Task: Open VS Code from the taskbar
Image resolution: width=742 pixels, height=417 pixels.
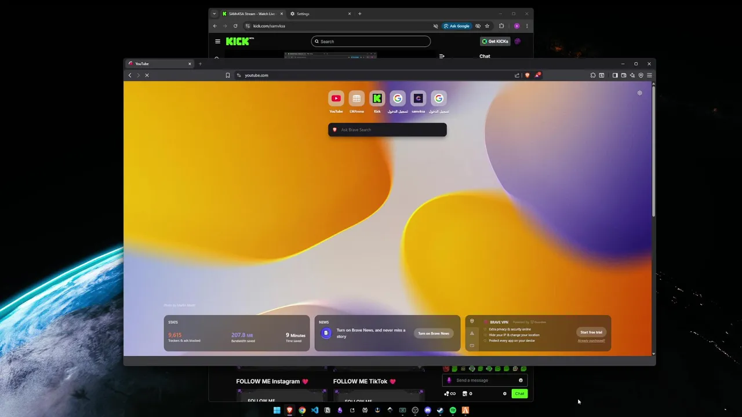Action: point(315,410)
